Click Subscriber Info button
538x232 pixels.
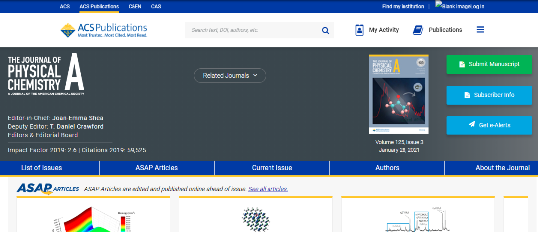click(489, 95)
